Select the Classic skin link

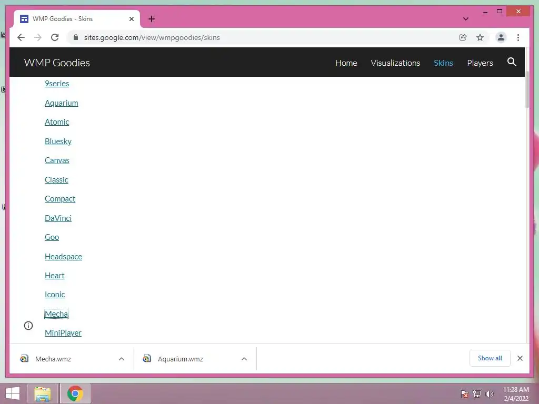click(56, 180)
